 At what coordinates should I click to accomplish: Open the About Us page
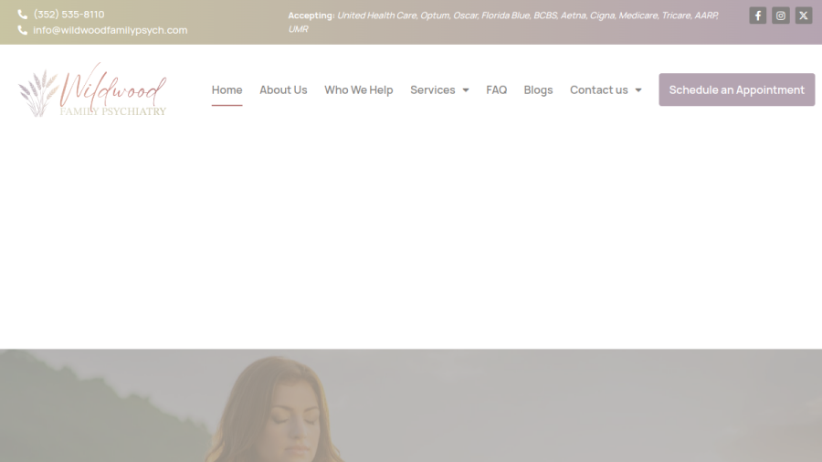coord(283,90)
